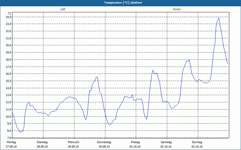Select the '19,0' y-axis label
The width and height of the screenshot is (241, 150).
8,52
